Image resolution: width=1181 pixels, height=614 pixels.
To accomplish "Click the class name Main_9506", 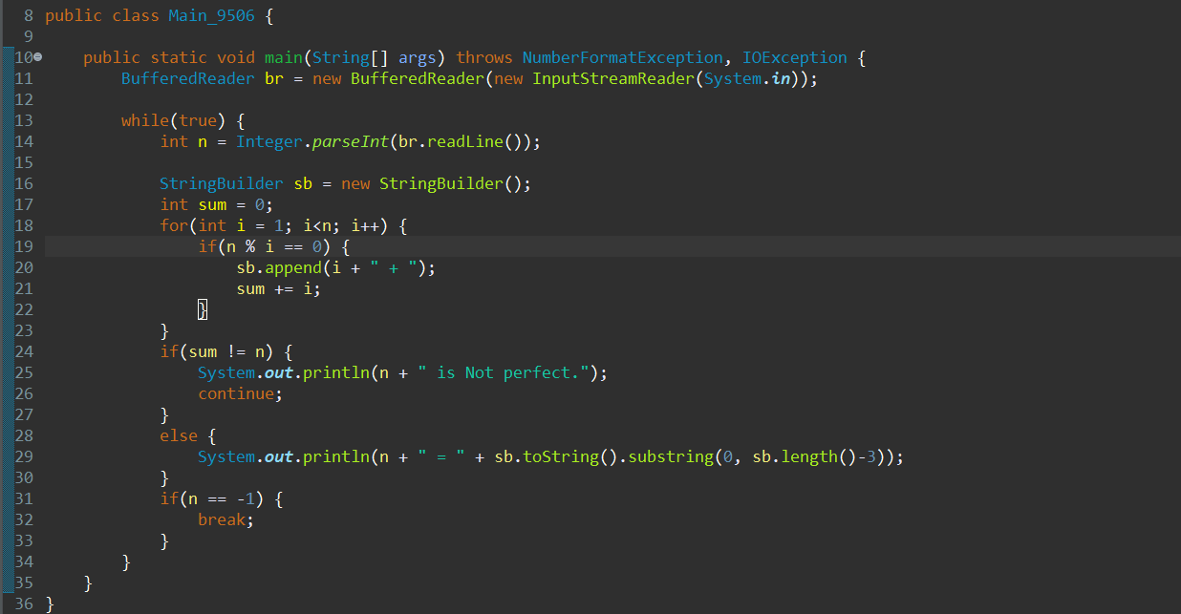I will (x=211, y=15).
